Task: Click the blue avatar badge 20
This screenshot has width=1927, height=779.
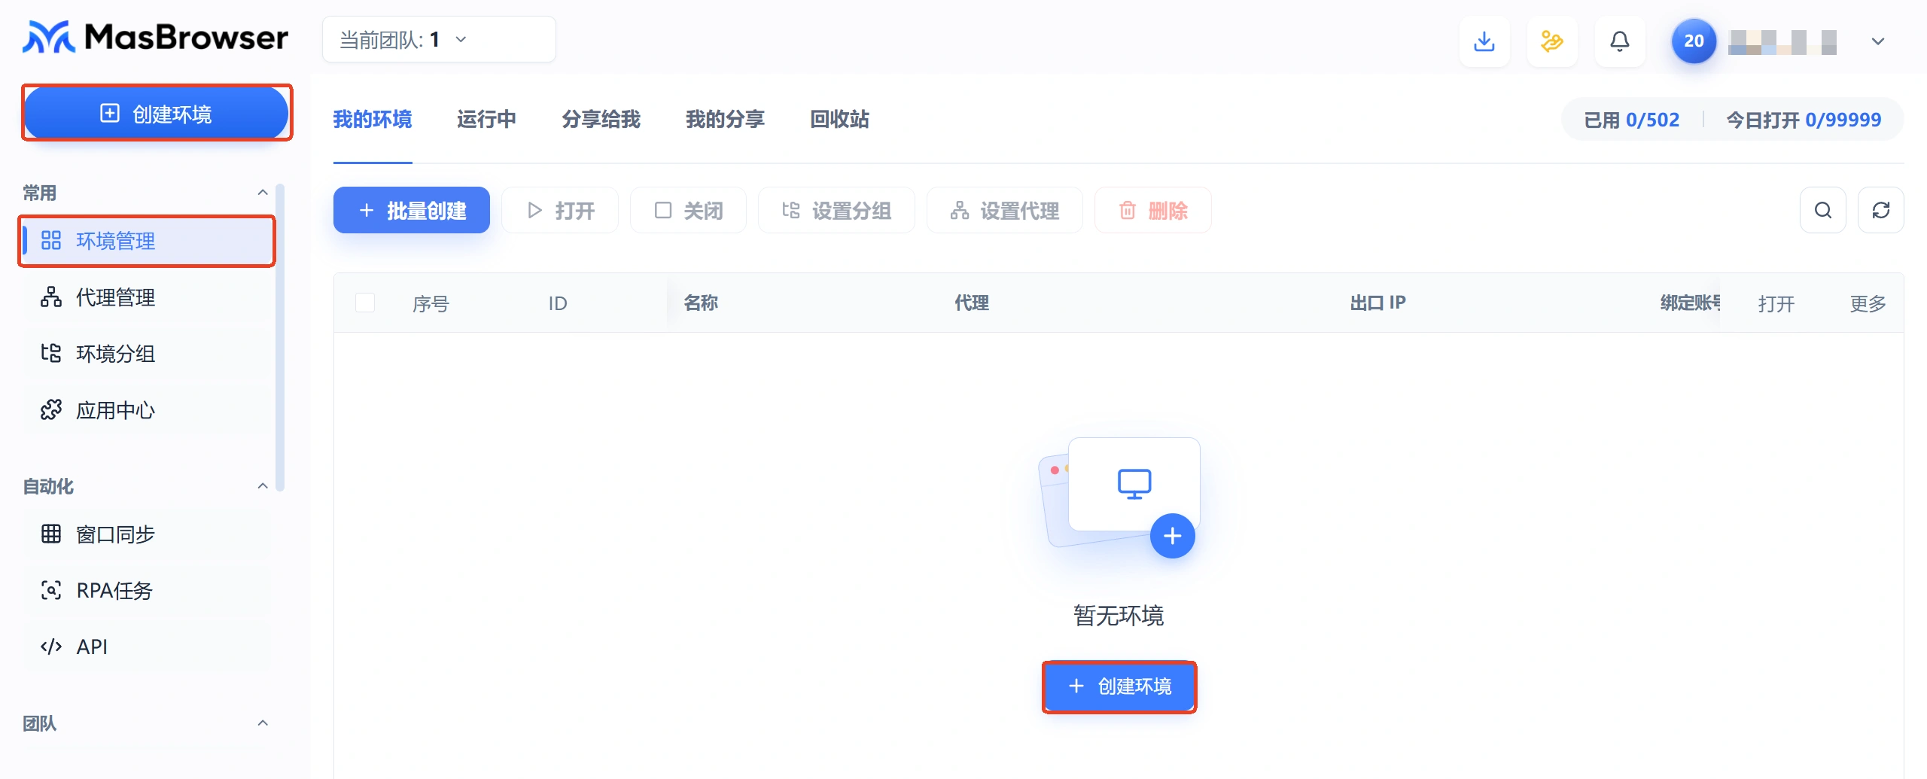Action: [1694, 41]
